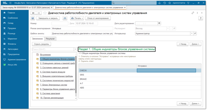Open Aksys.Info section in sidebar
Viewport: 207px width, 110px height.
[12, 65]
